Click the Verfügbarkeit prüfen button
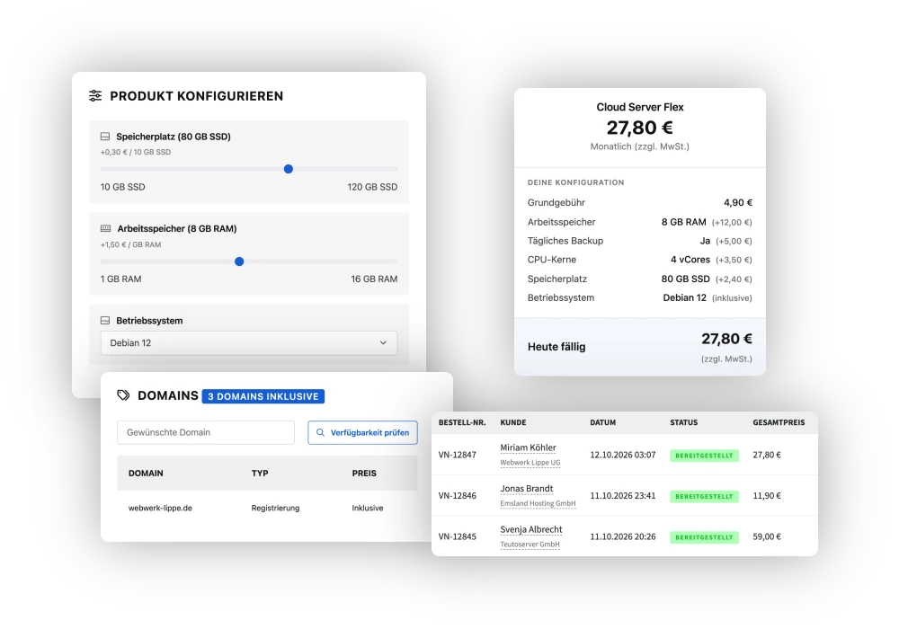 [x=362, y=432]
